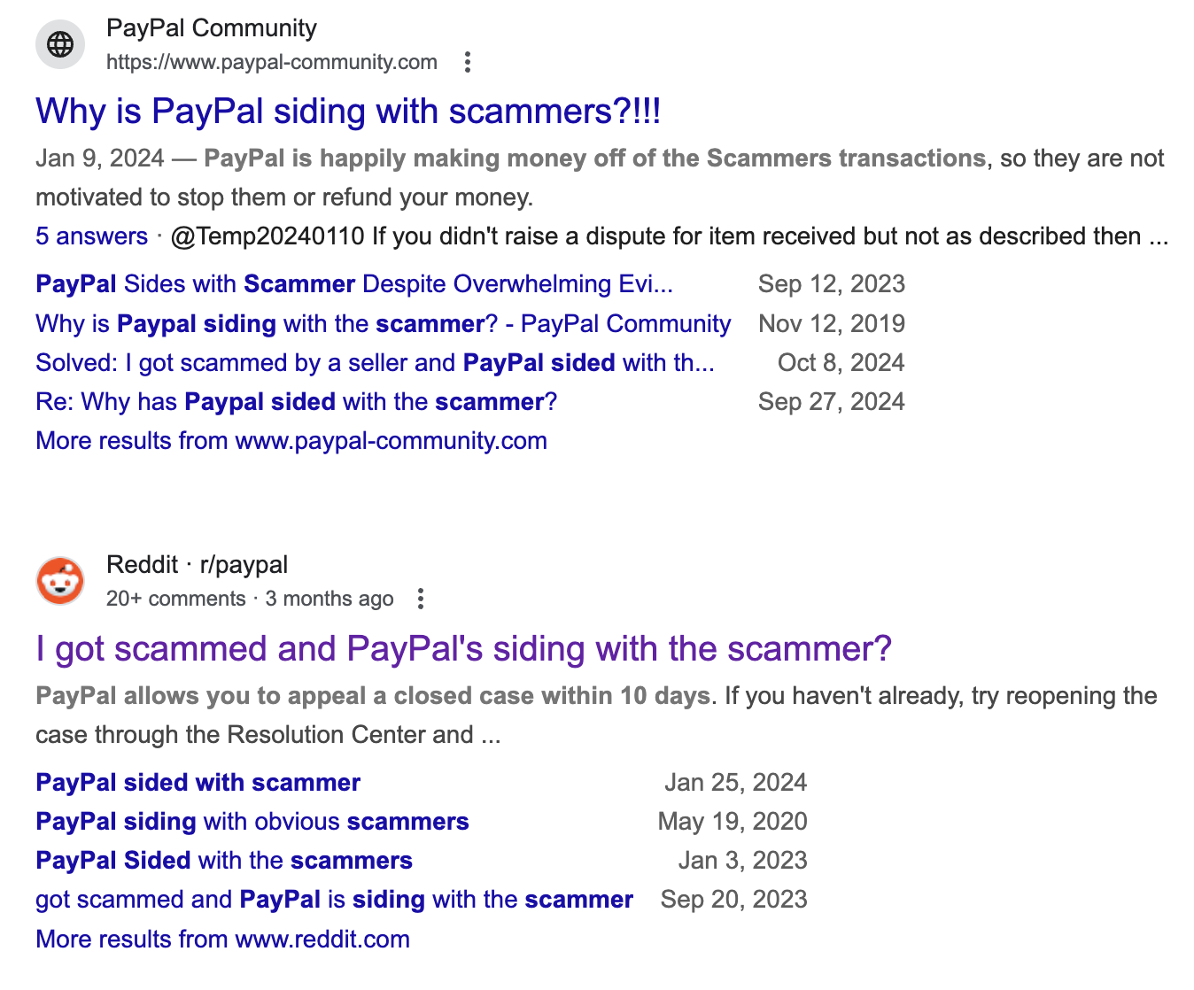Open 'PayPal Sides with Scammer Despite Overwhelming Evi...'

point(354,284)
